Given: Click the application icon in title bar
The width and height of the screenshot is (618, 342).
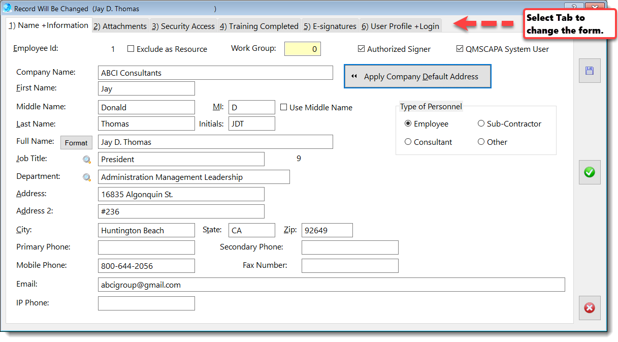Looking at the screenshot, I should click(x=7, y=8).
